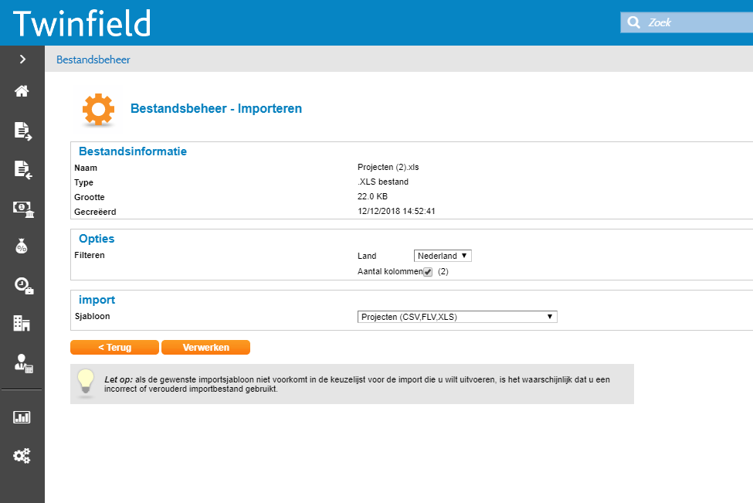Open the Sjabloon dropdown Projecten (CSV,FLV,XLS)
Screen dimensions: 753x503
[456, 316]
